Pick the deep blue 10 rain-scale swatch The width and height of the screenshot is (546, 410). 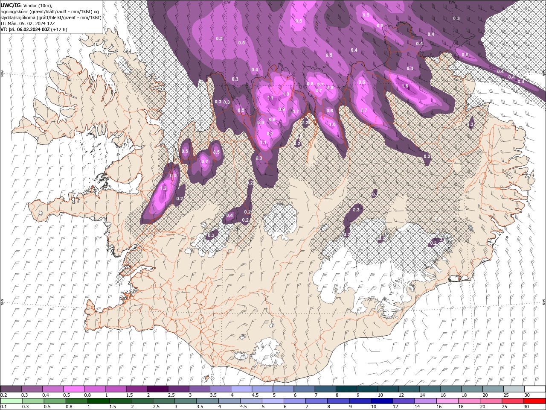pyautogui.click(x=382, y=401)
